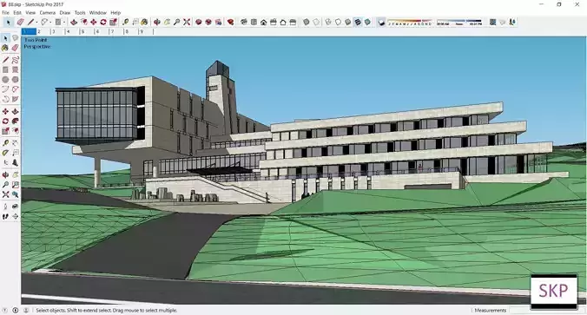Image resolution: width=587 pixels, height=315 pixels.
Task: Pick the Offset tool in top toolbar
Action: (x=84, y=22)
